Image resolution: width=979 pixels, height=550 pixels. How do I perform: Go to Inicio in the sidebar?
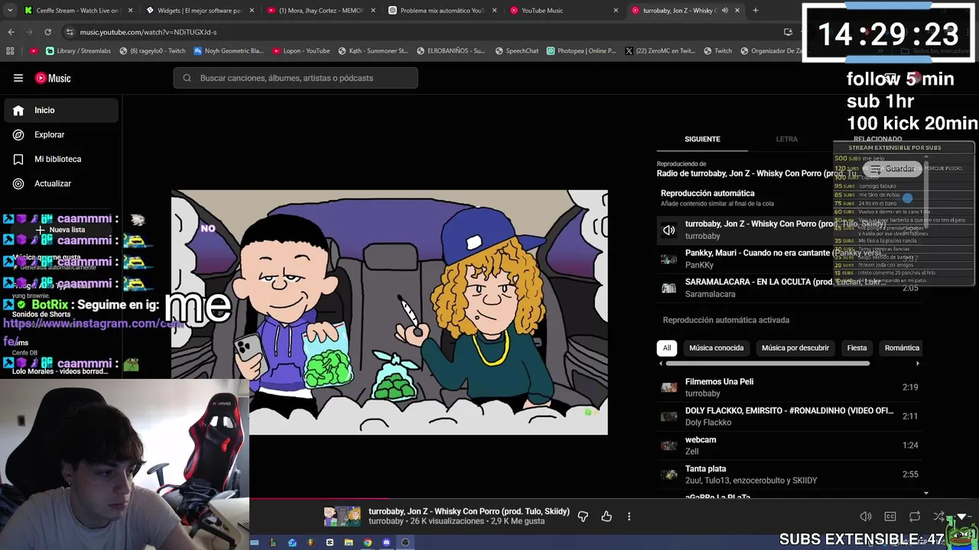pos(62,110)
